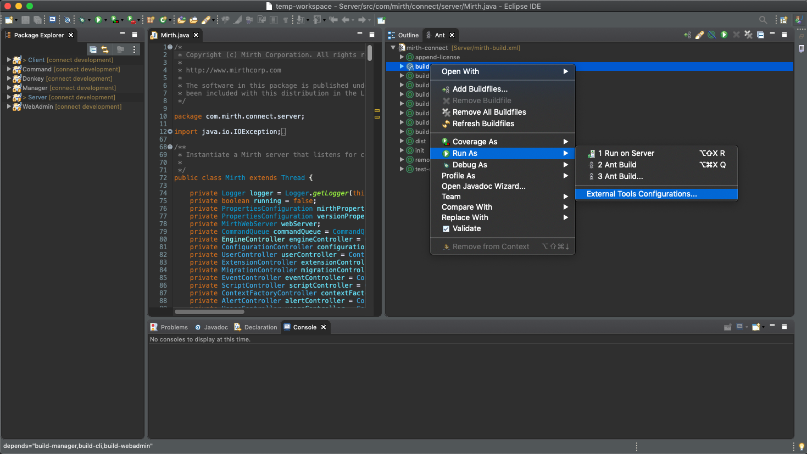
Task: Click the New wizard toolbar icon
Action: [8, 20]
